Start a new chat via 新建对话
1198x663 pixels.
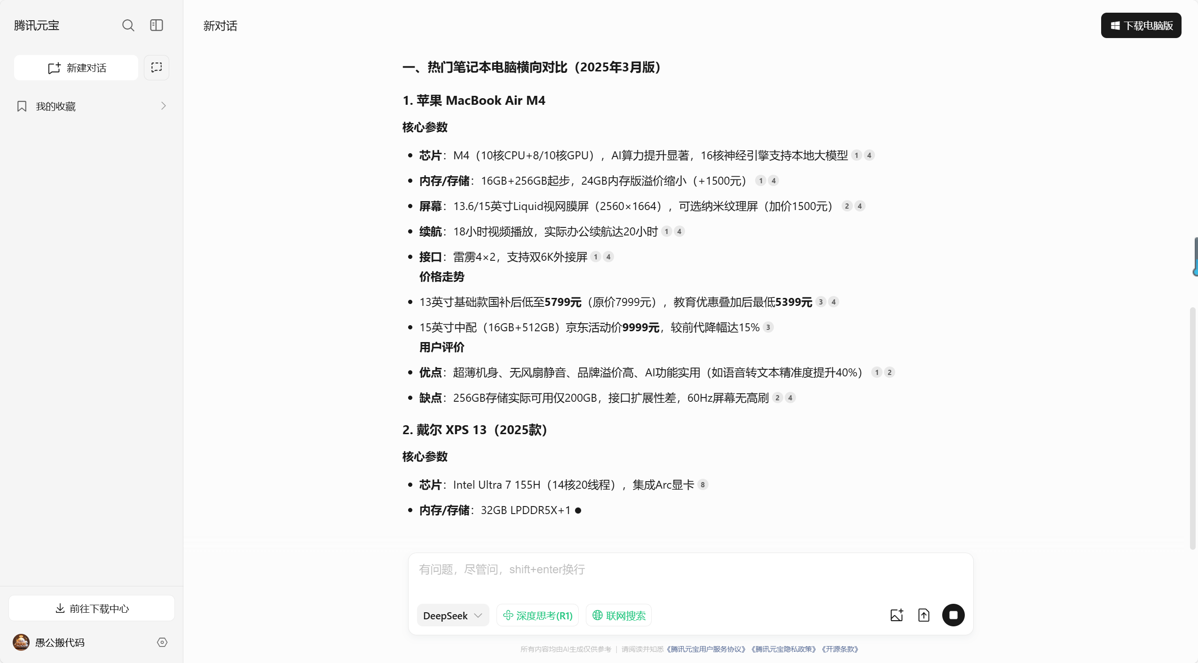pos(76,67)
